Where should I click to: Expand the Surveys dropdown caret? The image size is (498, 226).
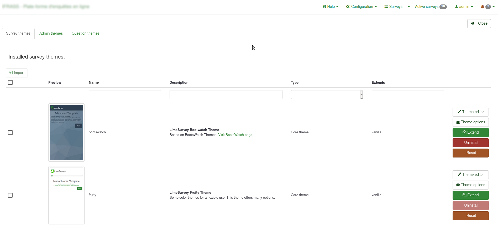pyautogui.click(x=409, y=7)
